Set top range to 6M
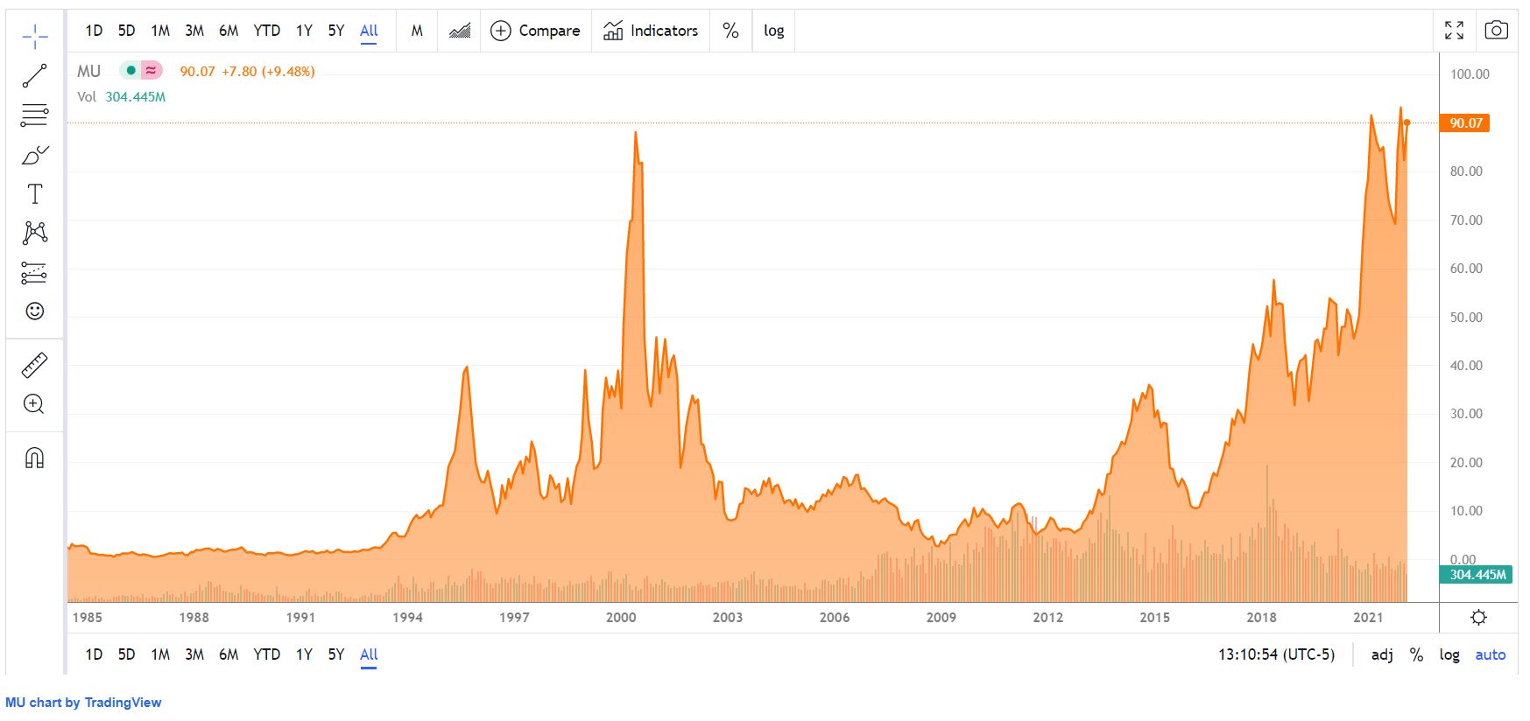The width and height of the screenshot is (1530, 721). [x=229, y=31]
